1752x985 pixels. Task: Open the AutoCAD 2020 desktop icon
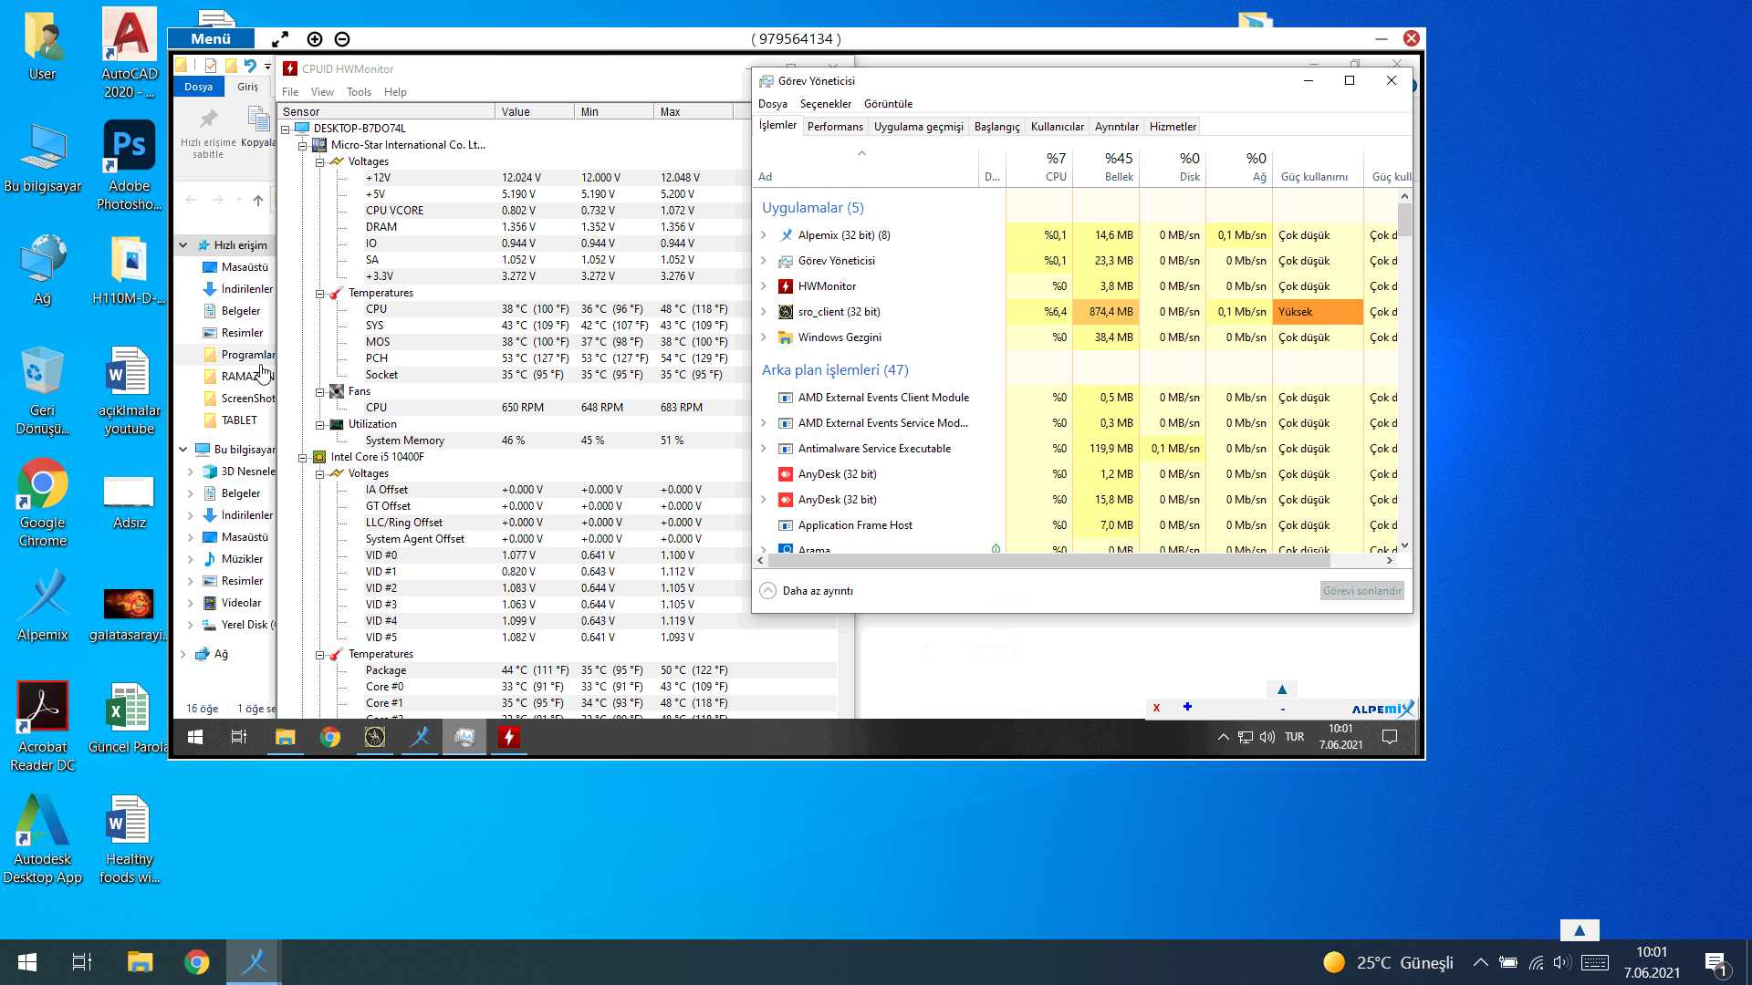coord(130,53)
